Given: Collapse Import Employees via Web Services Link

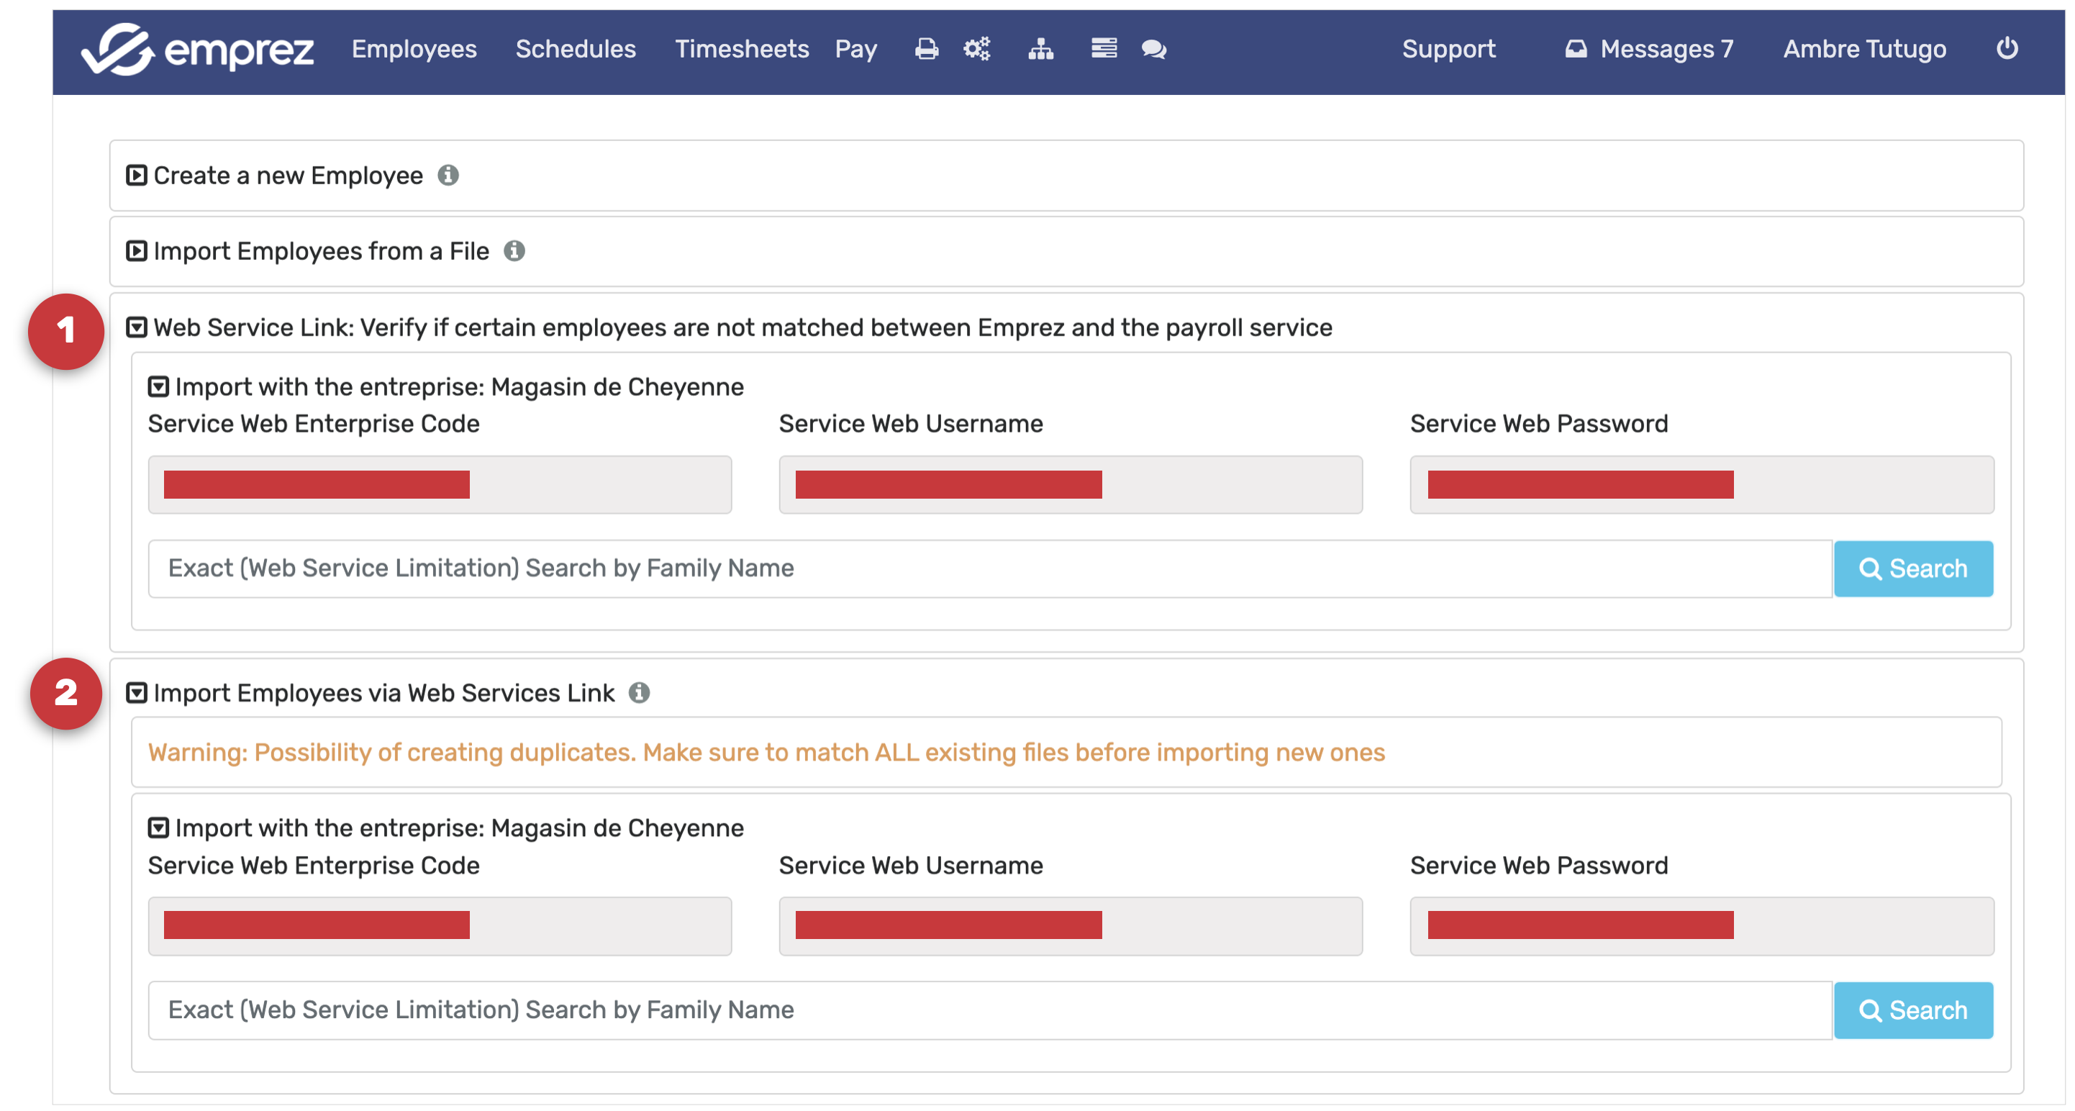Looking at the screenshot, I should pos(137,693).
